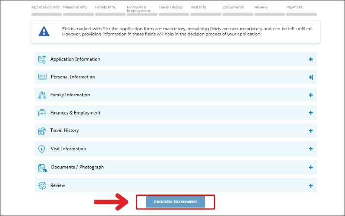Click the Visit Information location pin icon

point(42,149)
